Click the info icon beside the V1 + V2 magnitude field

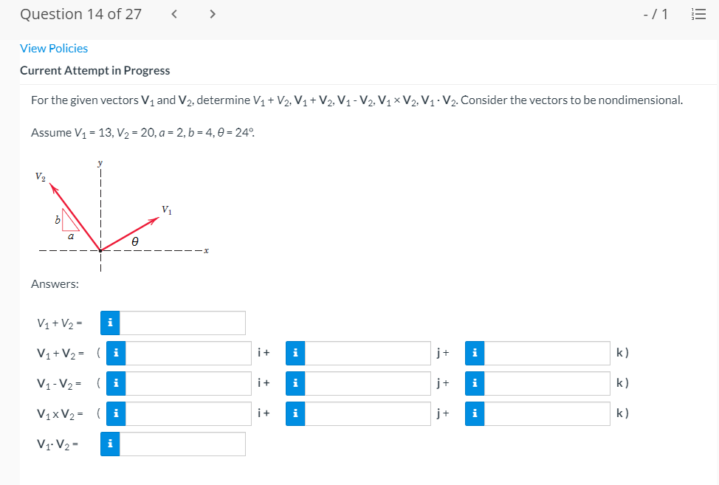coord(110,323)
